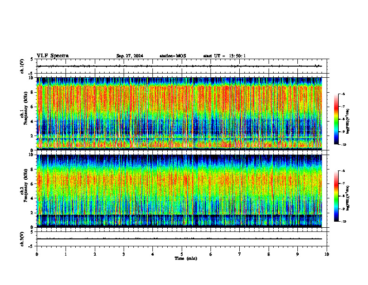Click the "4" kHz tick on ch.2 frequency axis
Viewport: 368px width, 285px height.
point(33,198)
